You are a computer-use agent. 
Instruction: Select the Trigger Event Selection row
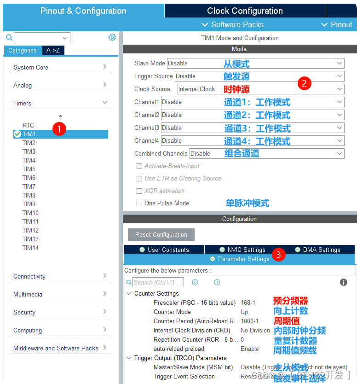coord(240,377)
